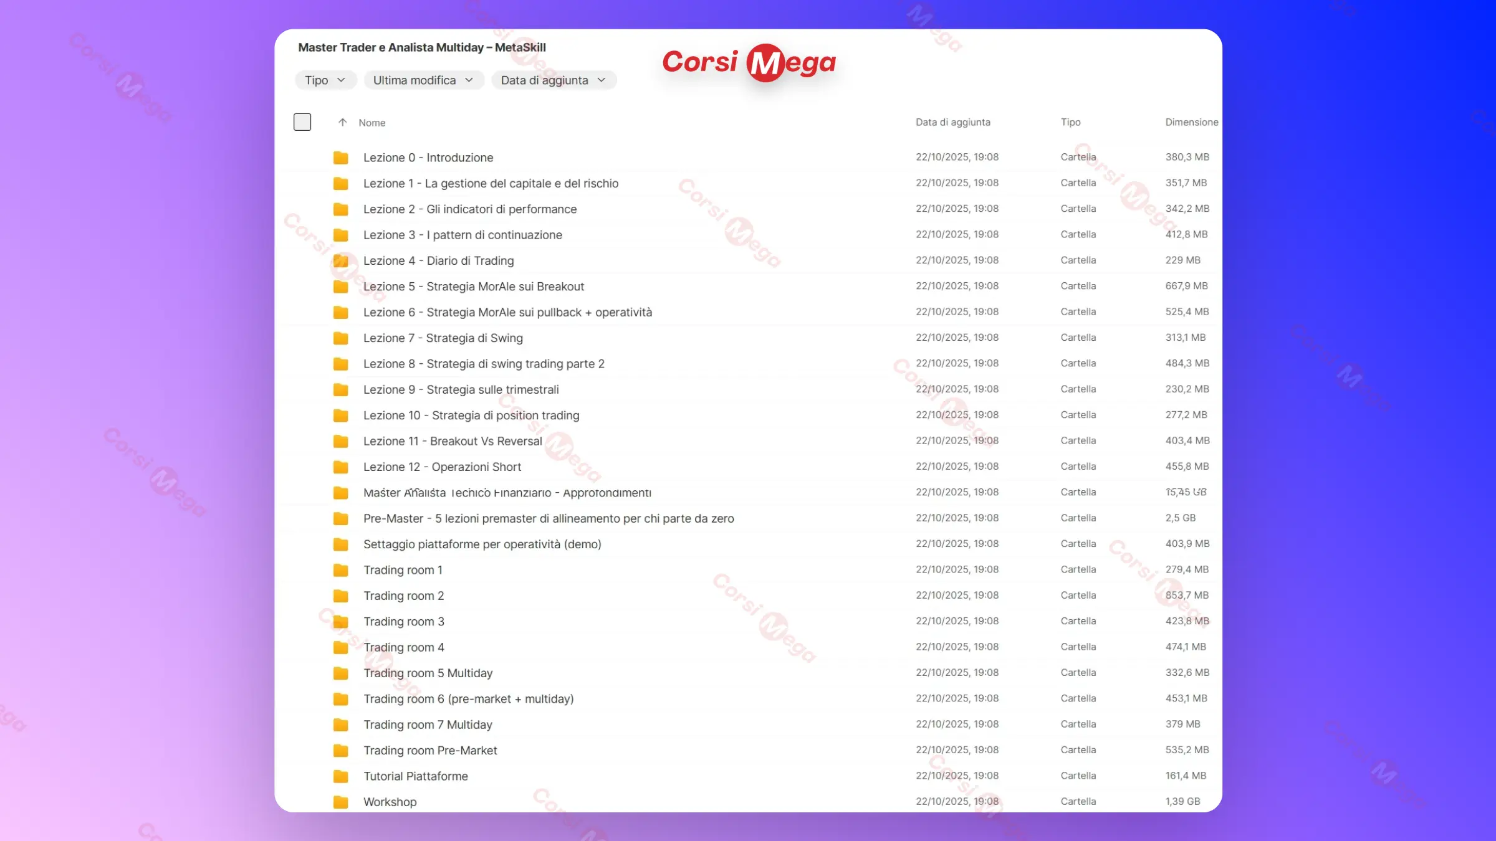Open Lezione 7 - Strategia di Swing folder
Viewport: 1496px width, 841px height.
(x=443, y=338)
